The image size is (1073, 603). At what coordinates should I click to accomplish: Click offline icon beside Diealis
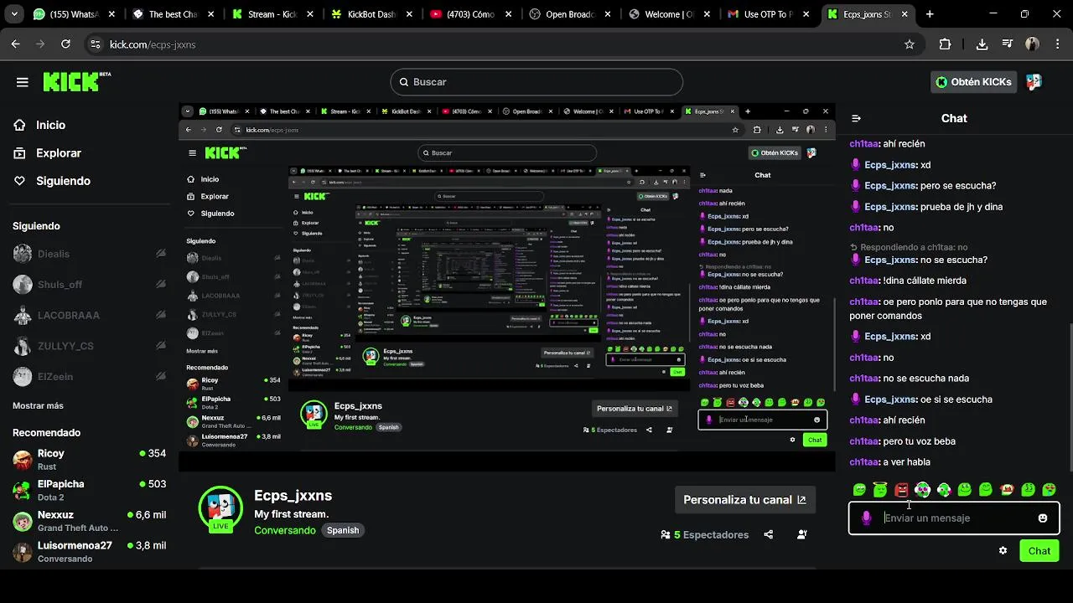click(x=161, y=254)
